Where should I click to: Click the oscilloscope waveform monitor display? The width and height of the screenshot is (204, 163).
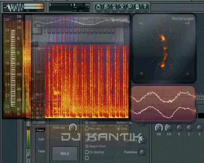[14, 8]
